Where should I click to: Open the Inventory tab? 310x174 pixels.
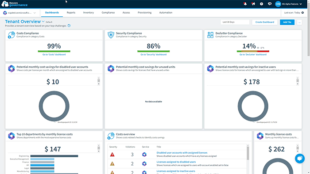point(89,13)
